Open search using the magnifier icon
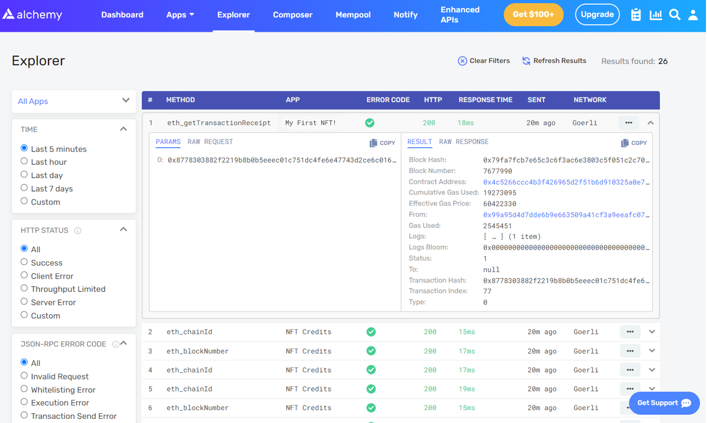Screen dimensions: 707x423 pos(674,14)
